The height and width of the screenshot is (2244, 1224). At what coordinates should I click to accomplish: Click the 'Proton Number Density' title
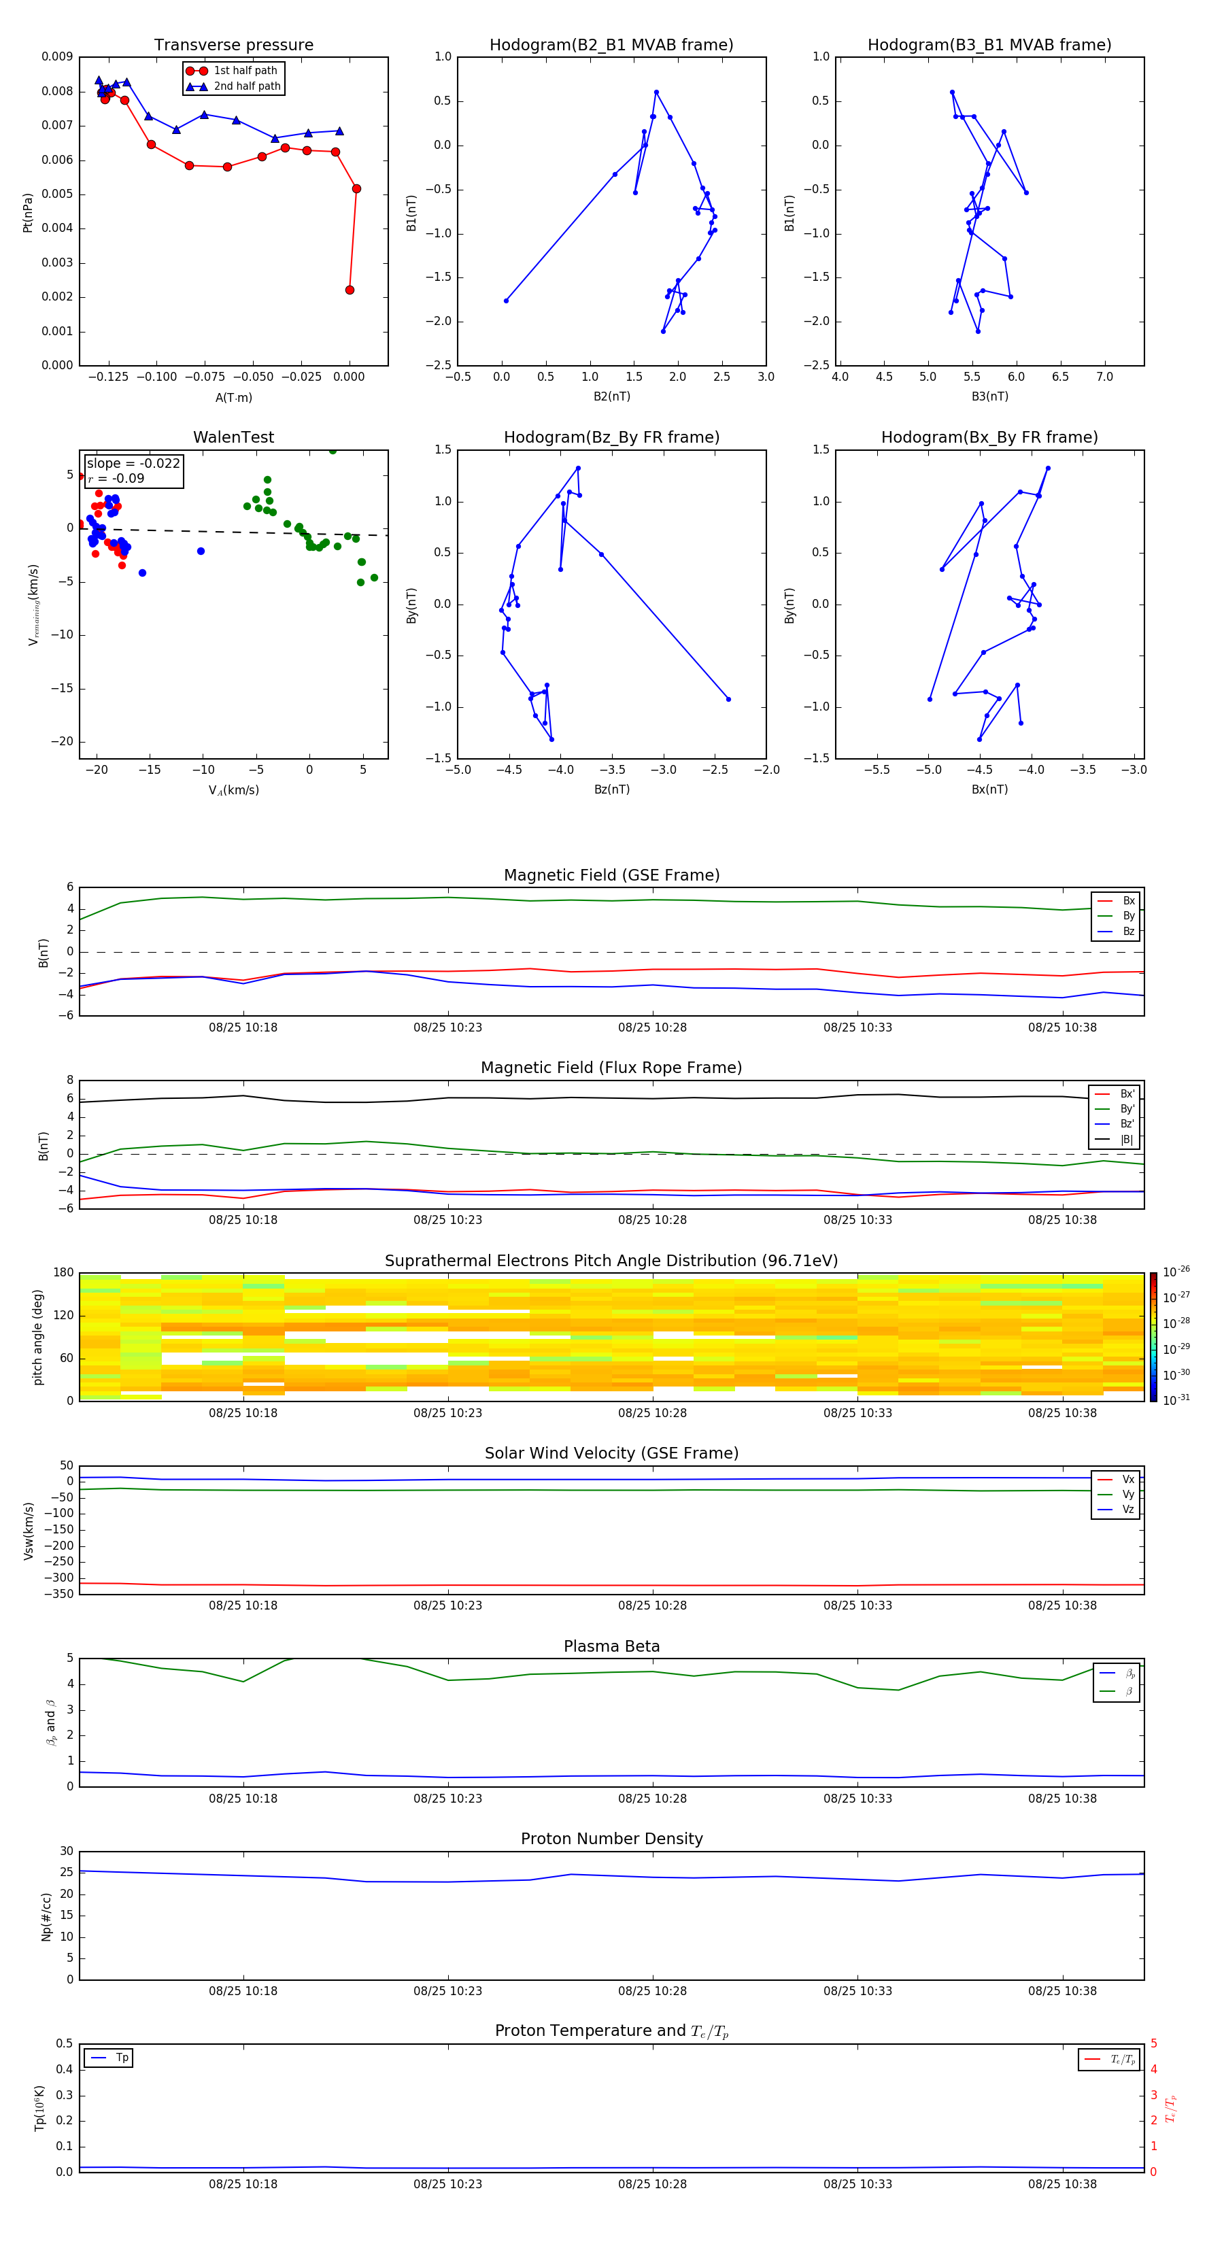[x=611, y=1839]
